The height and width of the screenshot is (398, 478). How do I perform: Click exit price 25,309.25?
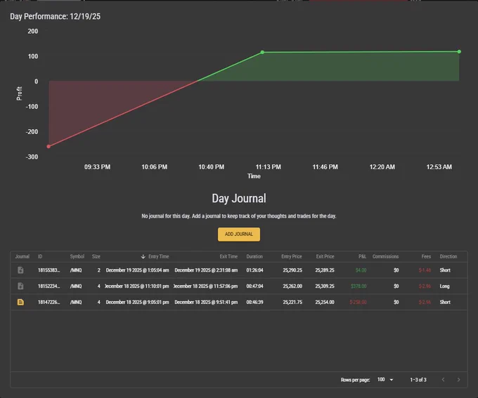(325, 286)
